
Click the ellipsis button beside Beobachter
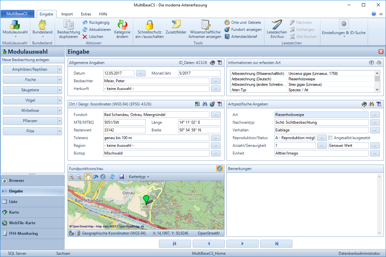(216, 81)
